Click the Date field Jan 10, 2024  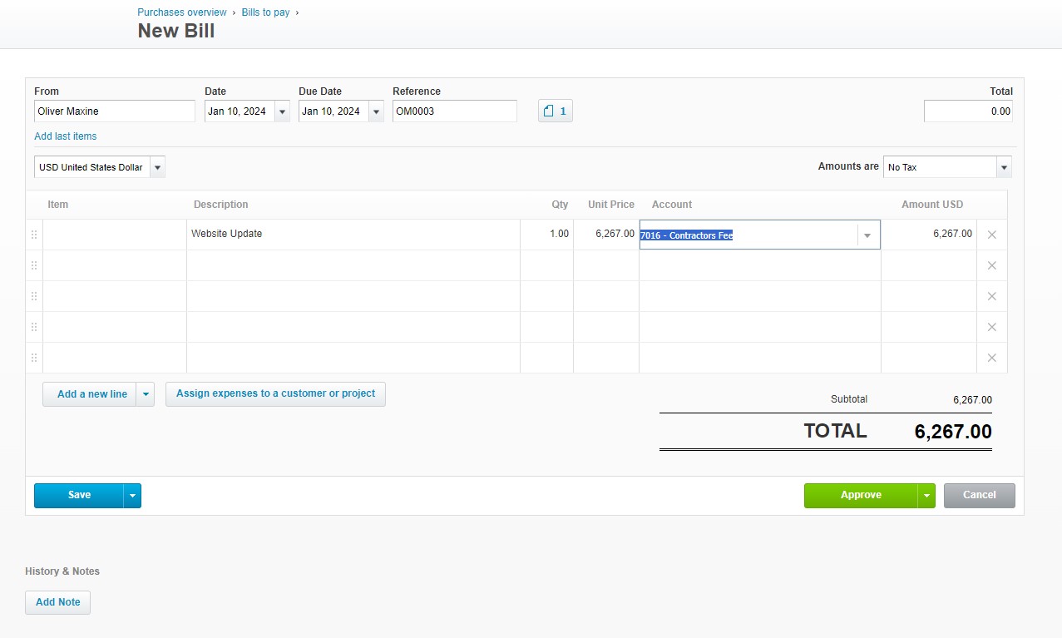[240, 111]
